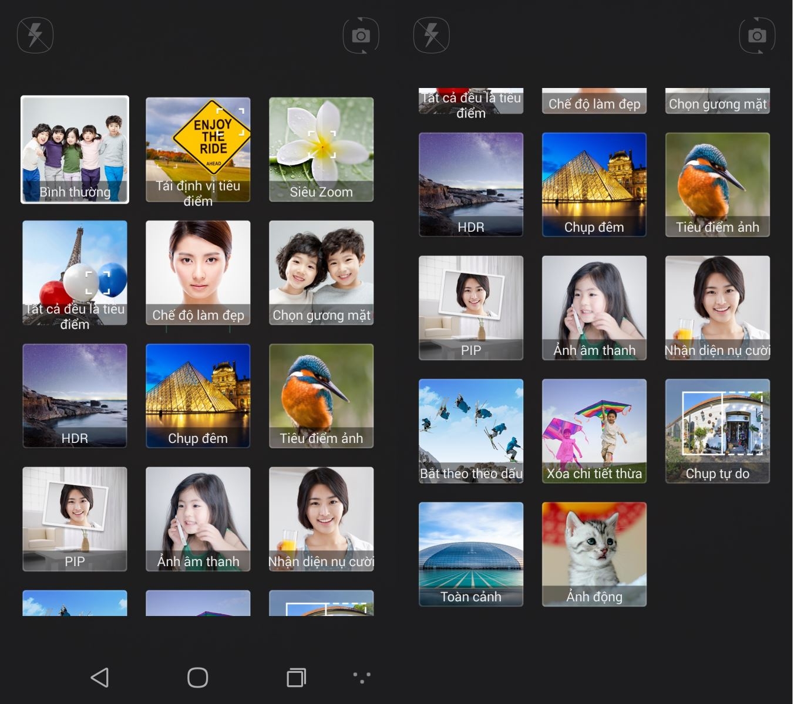Choose the HDR mode on the right screen
This screenshot has width=794, height=704.
471,185
